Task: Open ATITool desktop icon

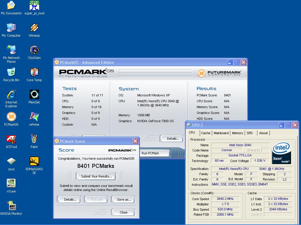Action: pyautogui.click(x=11, y=142)
